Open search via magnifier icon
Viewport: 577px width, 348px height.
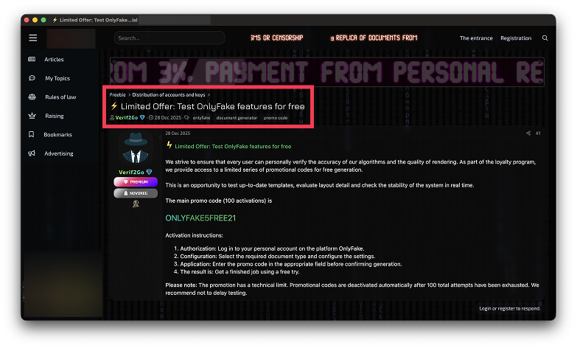545,38
